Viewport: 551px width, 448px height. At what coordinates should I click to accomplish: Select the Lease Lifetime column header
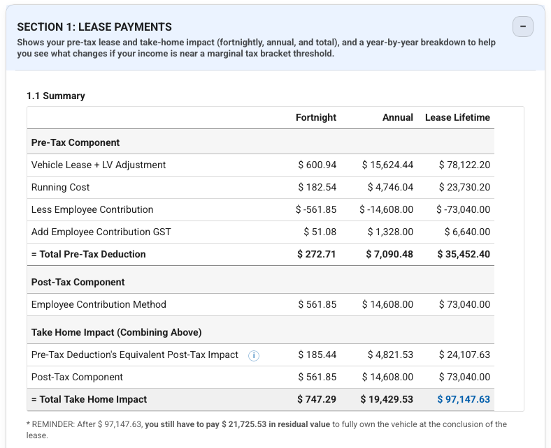[x=457, y=117]
